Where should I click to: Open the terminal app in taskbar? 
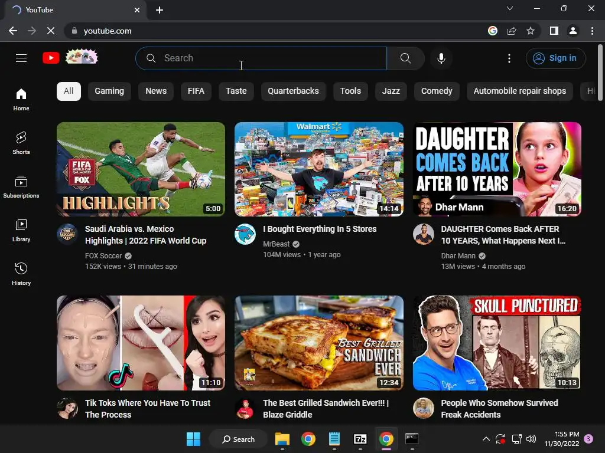click(x=412, y=439)
